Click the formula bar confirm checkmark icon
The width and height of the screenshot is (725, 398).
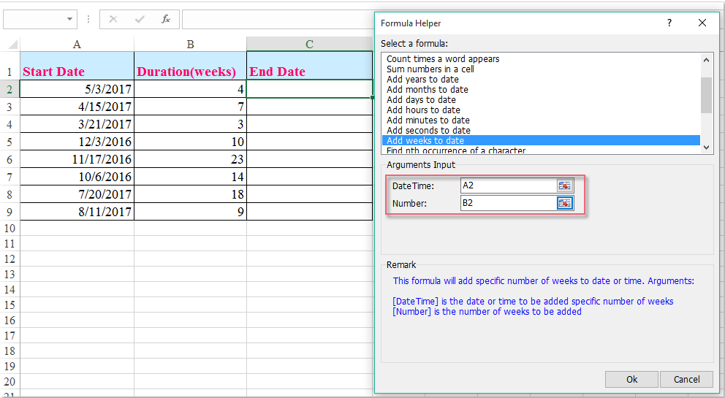pos(139,19)
